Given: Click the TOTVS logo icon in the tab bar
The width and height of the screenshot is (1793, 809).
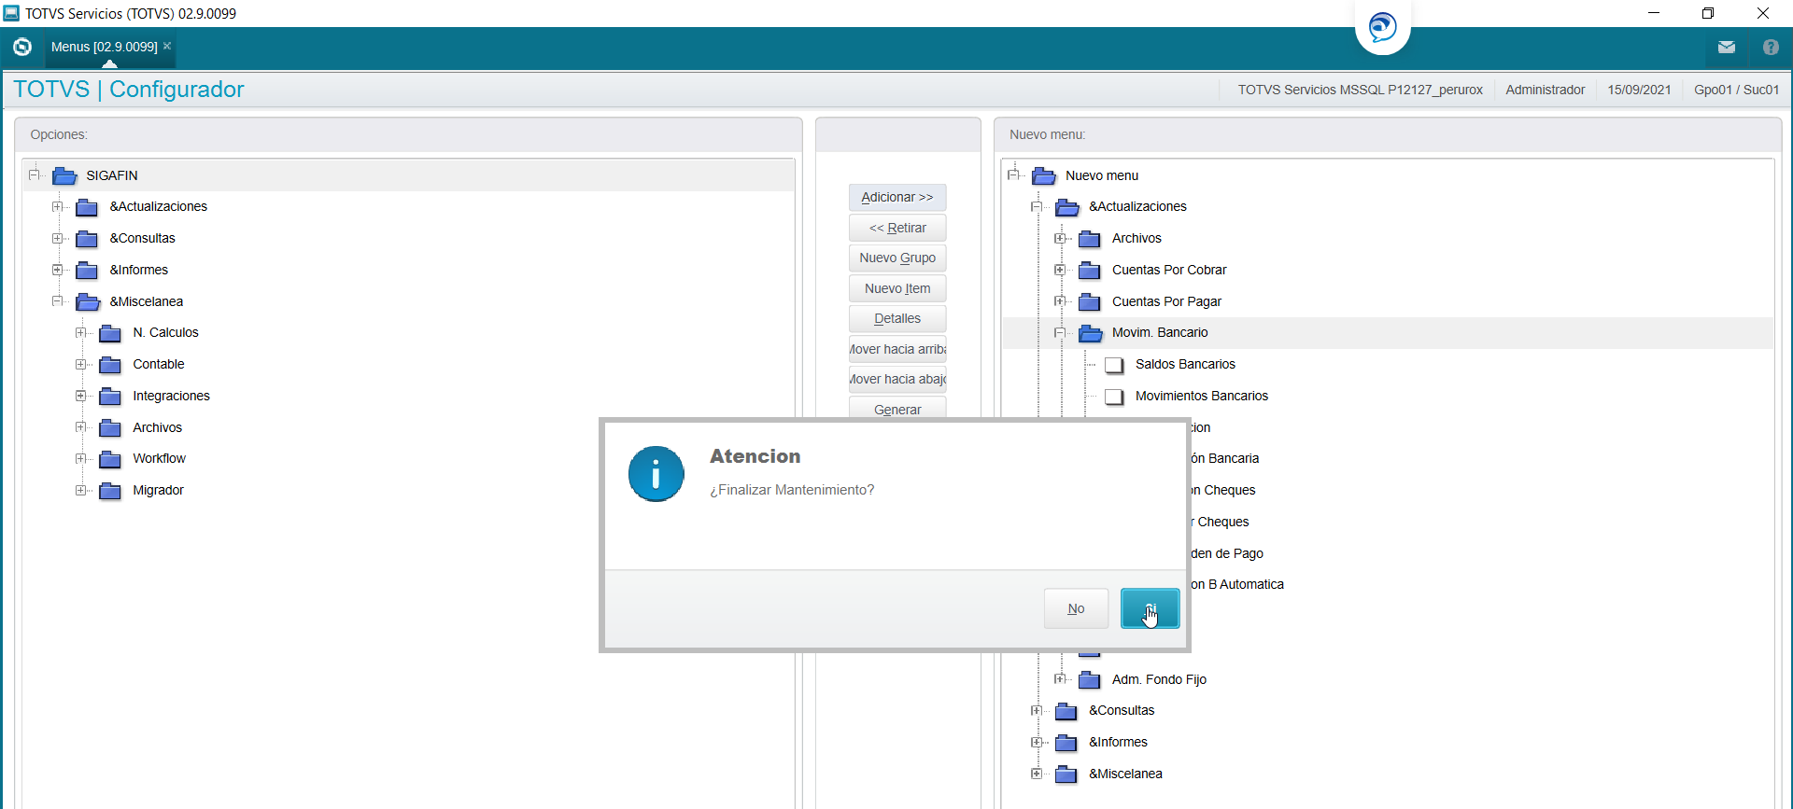Looking at the screenshot, I should tap(22, 47).
